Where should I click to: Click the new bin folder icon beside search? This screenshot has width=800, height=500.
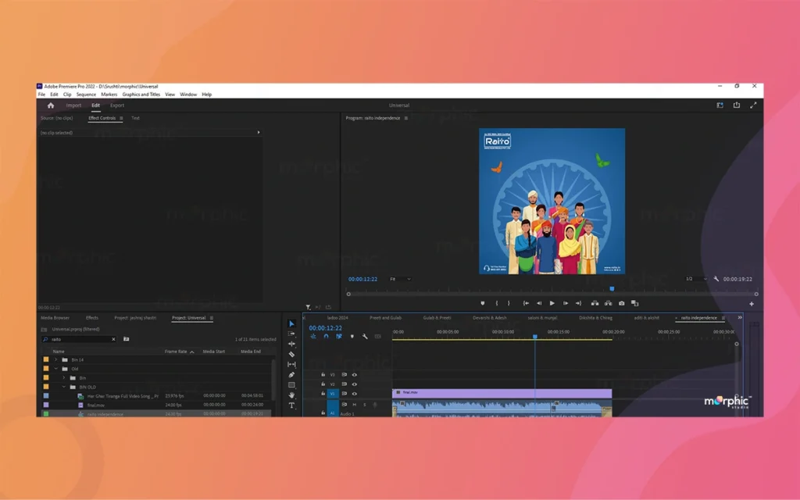(x=126, y=340)
